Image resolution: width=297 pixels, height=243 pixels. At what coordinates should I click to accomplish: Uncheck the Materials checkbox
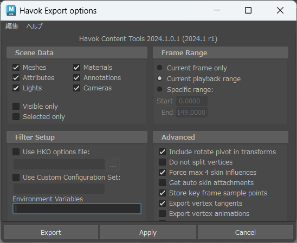[x=77, y=67]
